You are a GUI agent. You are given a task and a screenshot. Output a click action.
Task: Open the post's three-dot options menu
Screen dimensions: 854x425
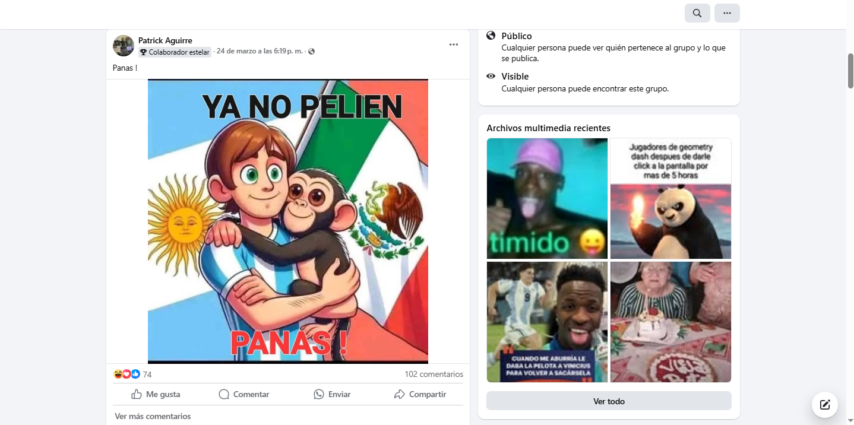[454, 45]
